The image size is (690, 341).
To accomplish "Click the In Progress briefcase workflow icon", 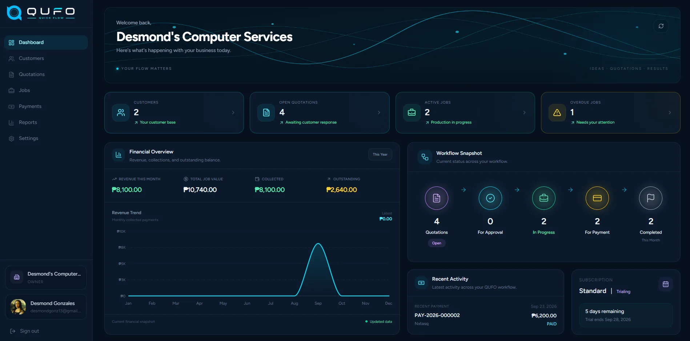I will point(544,198).
